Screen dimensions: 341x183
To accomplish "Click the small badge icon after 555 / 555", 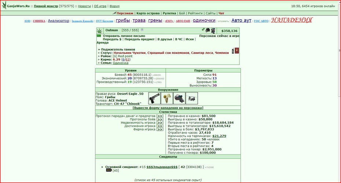I will click(x=142, y=30).
